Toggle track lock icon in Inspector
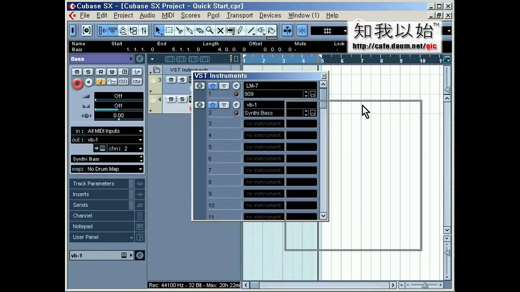This screenshot has width=520, height=292. 112,82
